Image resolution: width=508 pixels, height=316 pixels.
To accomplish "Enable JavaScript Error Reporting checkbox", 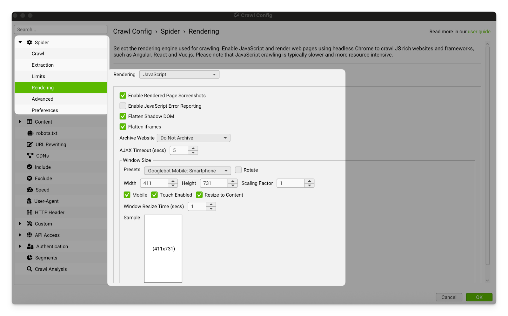I will pyautogui.click(x=123, y=106).
